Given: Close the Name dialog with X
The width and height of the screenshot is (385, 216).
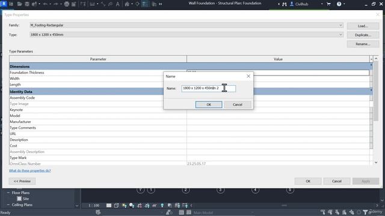Looking at the screenshot, I should (x=248, y=76).
